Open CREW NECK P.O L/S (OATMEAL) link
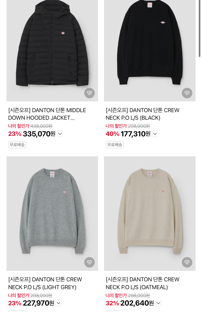Viewport: 202px width, 312px height. coord(142,283)
